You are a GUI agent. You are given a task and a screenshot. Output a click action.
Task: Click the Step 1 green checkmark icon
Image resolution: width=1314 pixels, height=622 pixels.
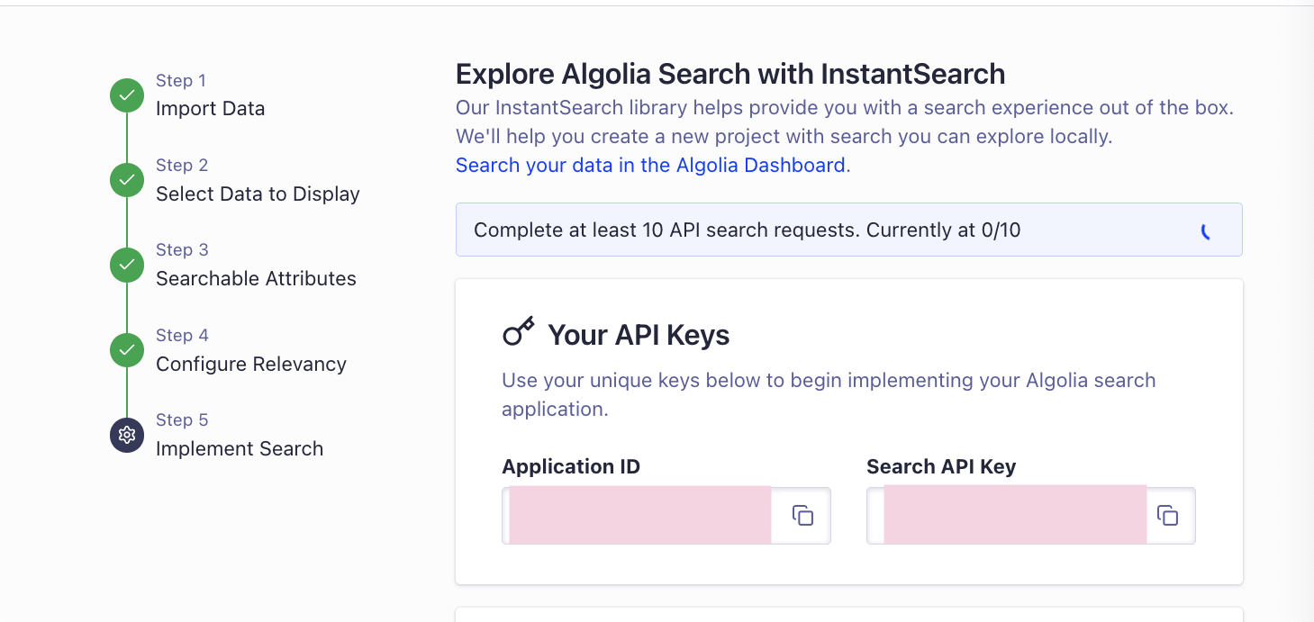(127, 95)
